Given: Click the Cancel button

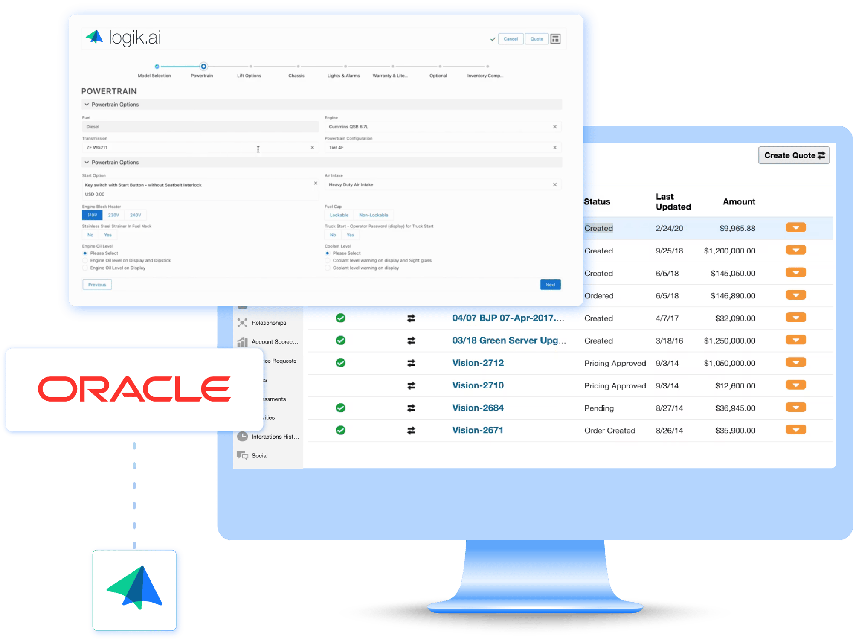Looking at the screenshot, I should pyautogui.click(x=511, y=39).
